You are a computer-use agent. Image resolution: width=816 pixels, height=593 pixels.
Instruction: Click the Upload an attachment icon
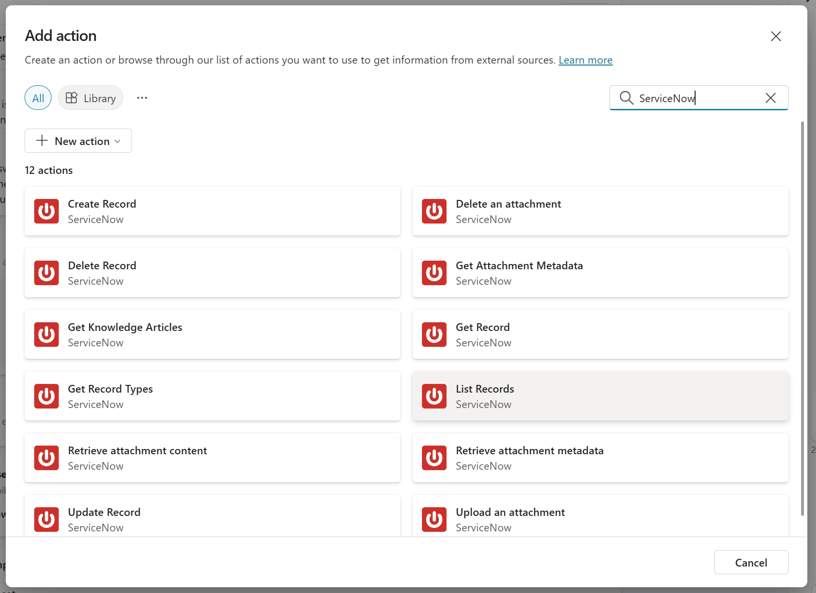[x=434, y=519]
